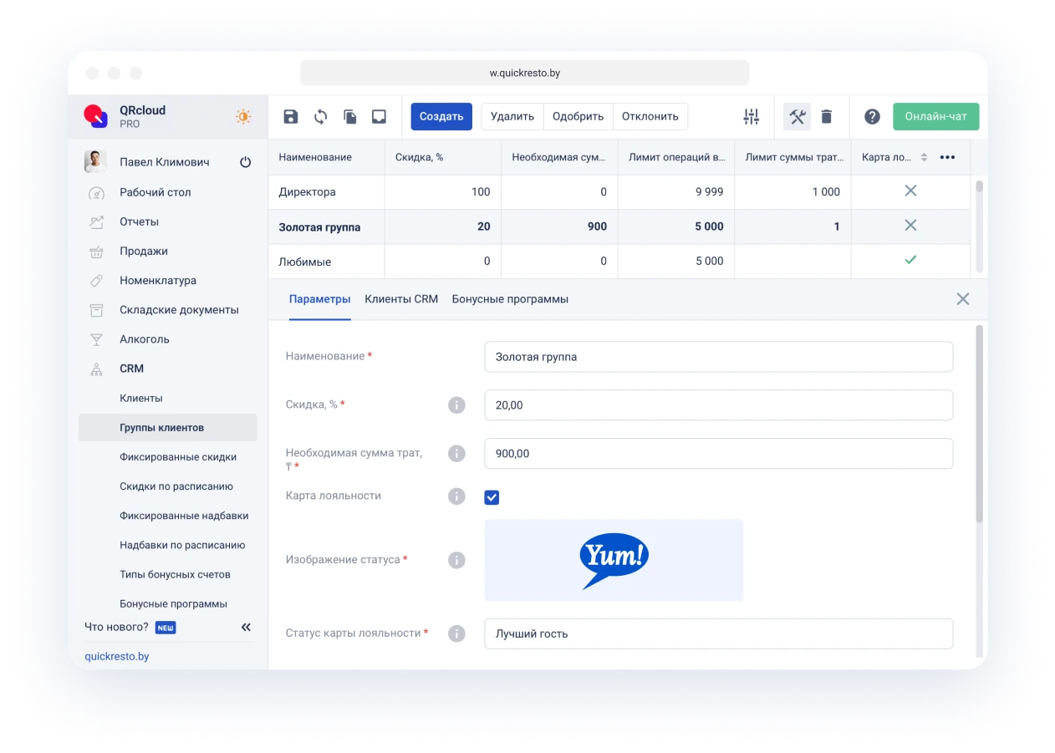Click the trash bin icon
The image size is (1055, 753).
(x=826, y=117)
